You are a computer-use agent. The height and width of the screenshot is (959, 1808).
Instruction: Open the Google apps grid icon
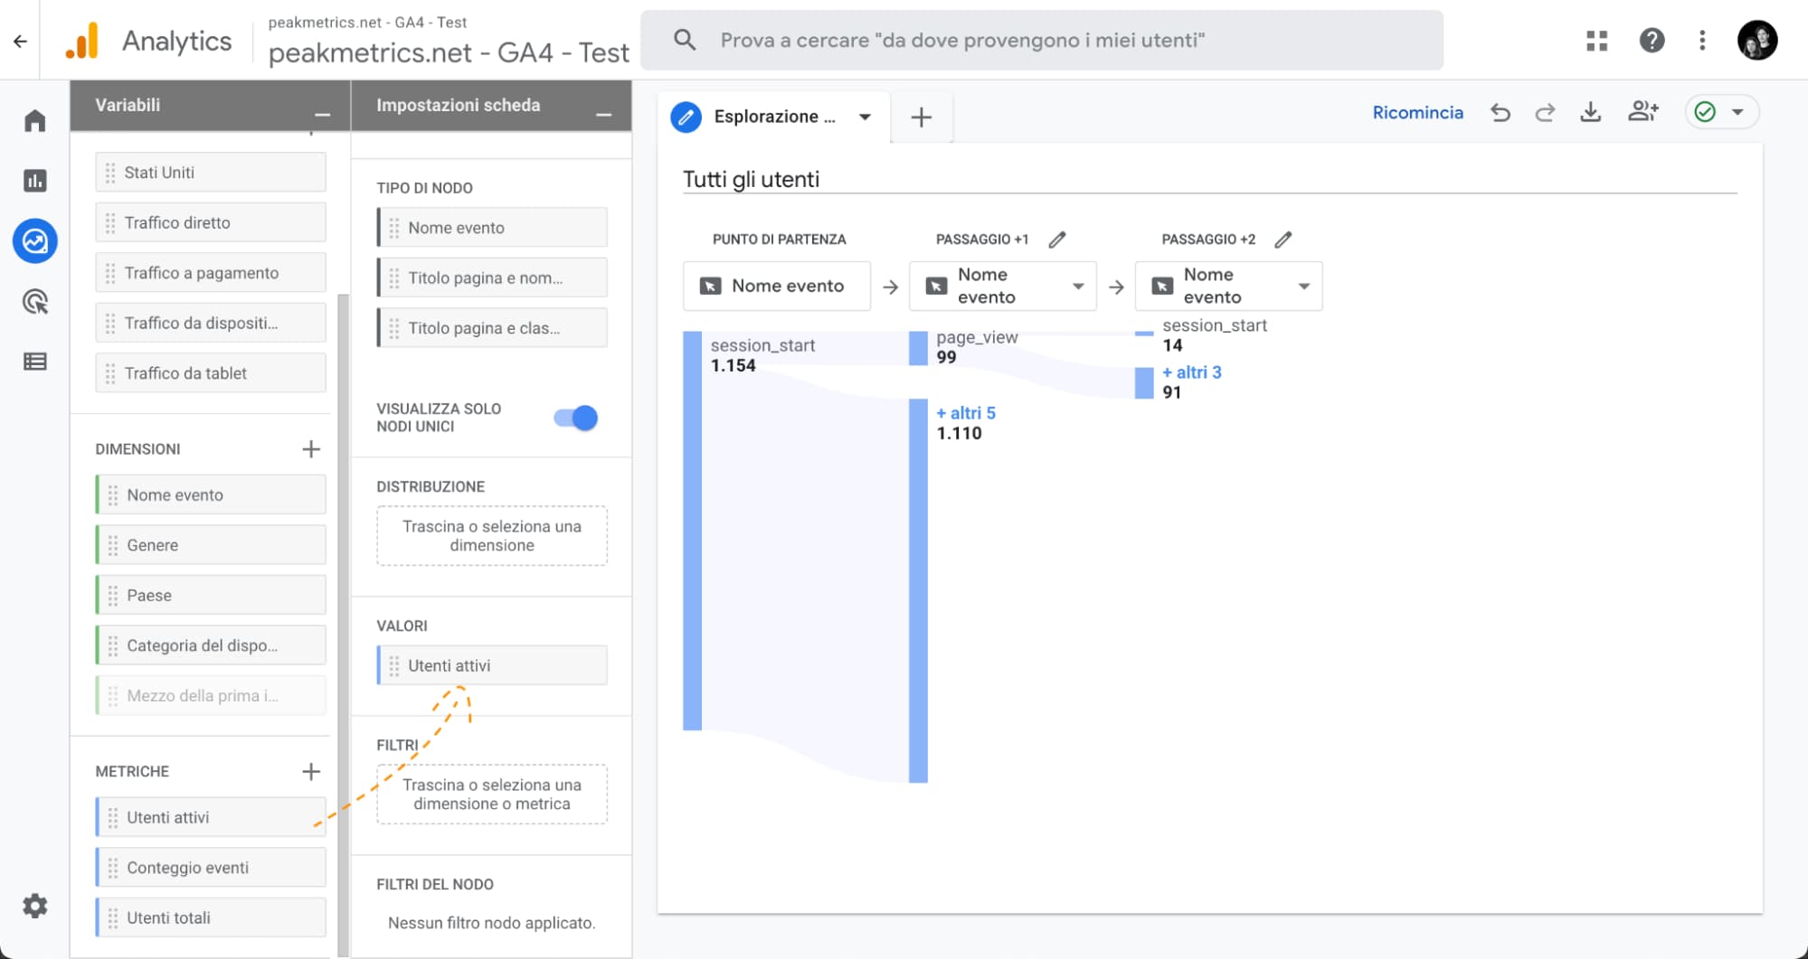click(x=1597, y=41)
